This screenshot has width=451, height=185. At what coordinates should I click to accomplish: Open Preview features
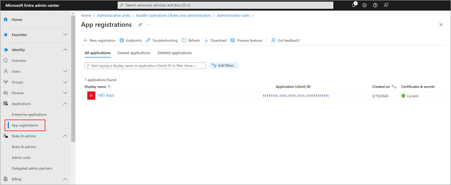(247, 41)
